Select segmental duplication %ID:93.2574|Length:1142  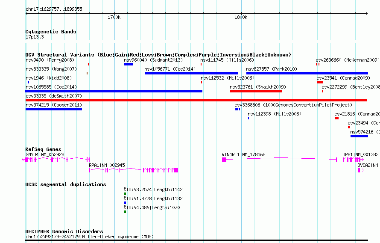click(153, 190)
